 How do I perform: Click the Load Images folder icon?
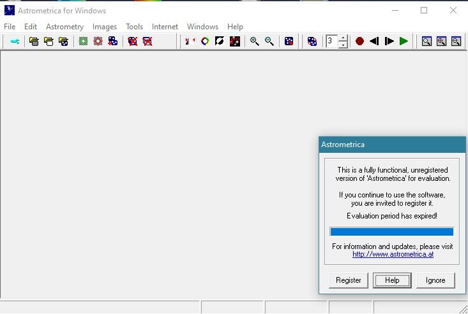(x=34, y=41)
